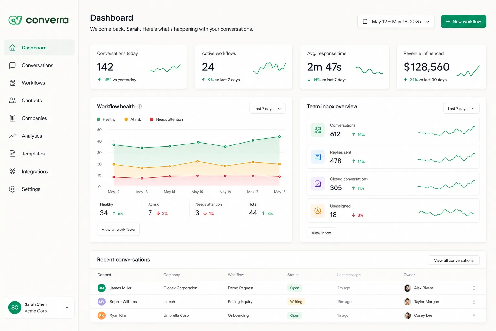Click the Integrations nodes icon
This screenshot has width=496, height=331.
point(13,171)
